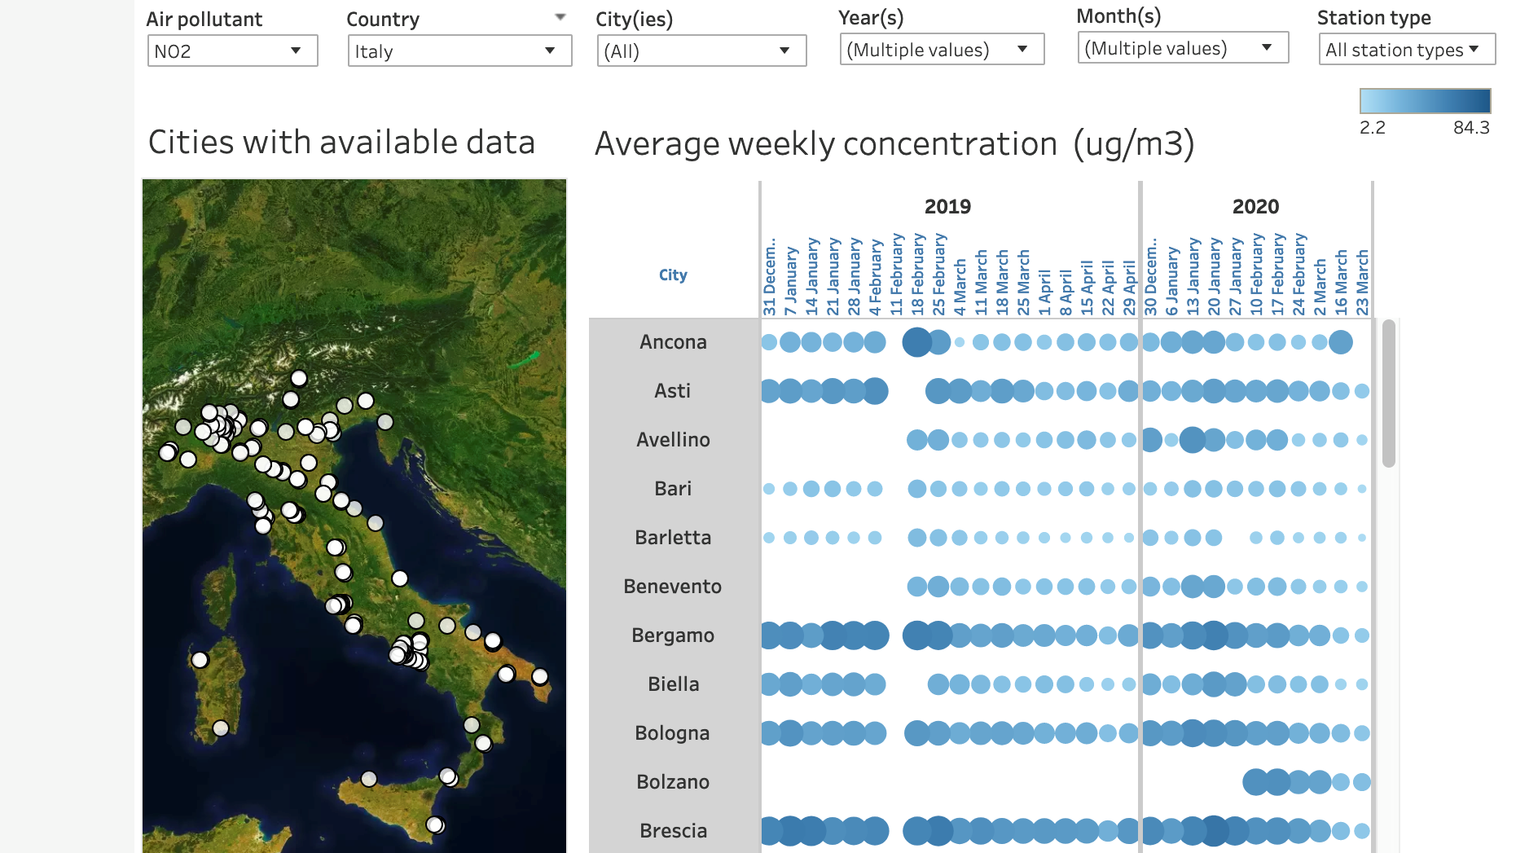Select Bolzano's first data circle

point(1255,782)
